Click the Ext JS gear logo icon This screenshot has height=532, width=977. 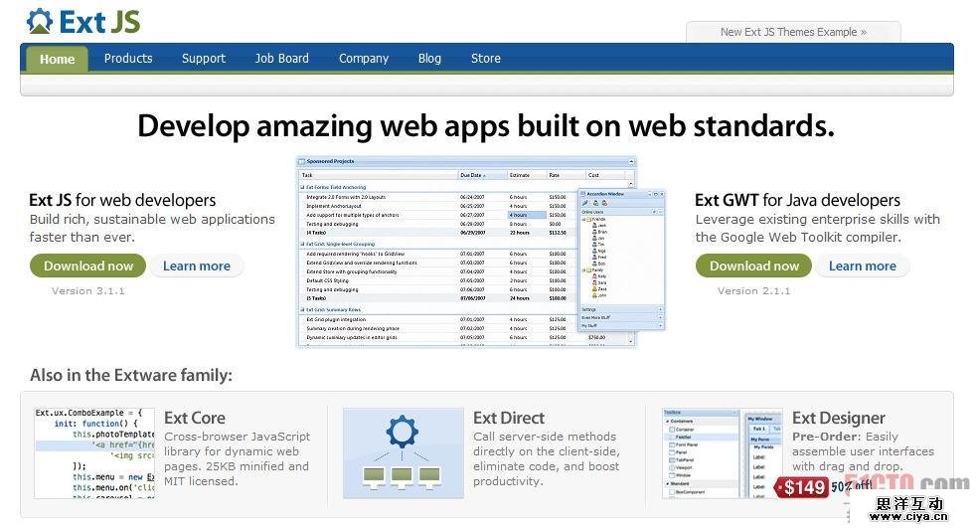tap(40, 21)
